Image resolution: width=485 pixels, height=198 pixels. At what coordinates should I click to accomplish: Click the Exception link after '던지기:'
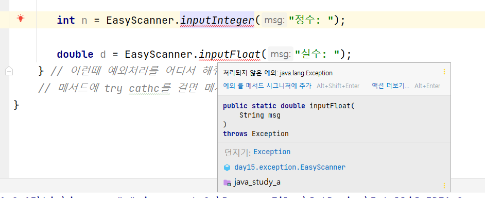272,152
